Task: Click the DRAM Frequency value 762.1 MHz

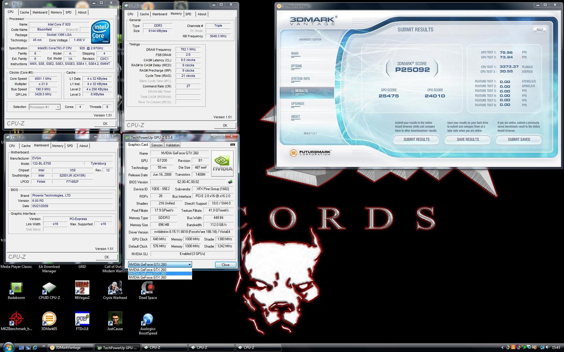Action: coord(188,49)
